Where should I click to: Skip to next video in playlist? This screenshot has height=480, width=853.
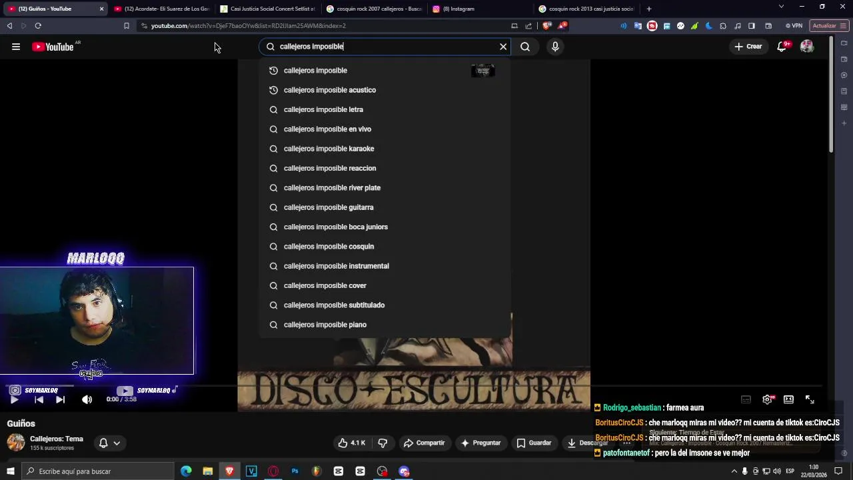coord(60,399)
